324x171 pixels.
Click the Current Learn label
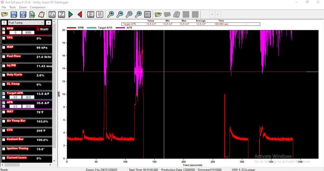point(17,158)
